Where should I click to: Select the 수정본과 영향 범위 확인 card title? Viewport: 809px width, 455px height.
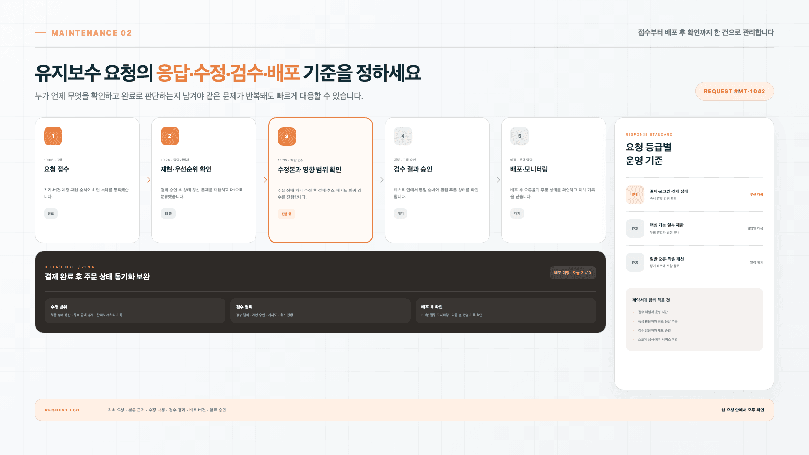pyautogui.click(x=309, y=170)
